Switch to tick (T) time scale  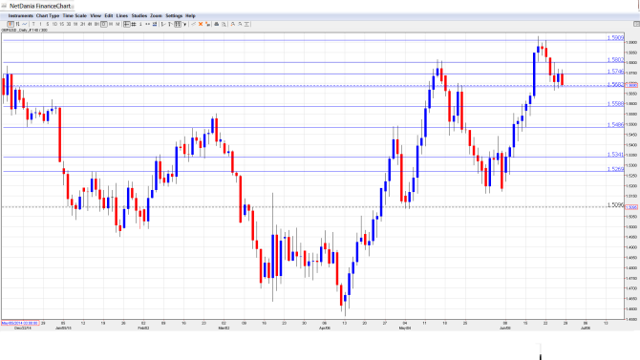[33, 25]
